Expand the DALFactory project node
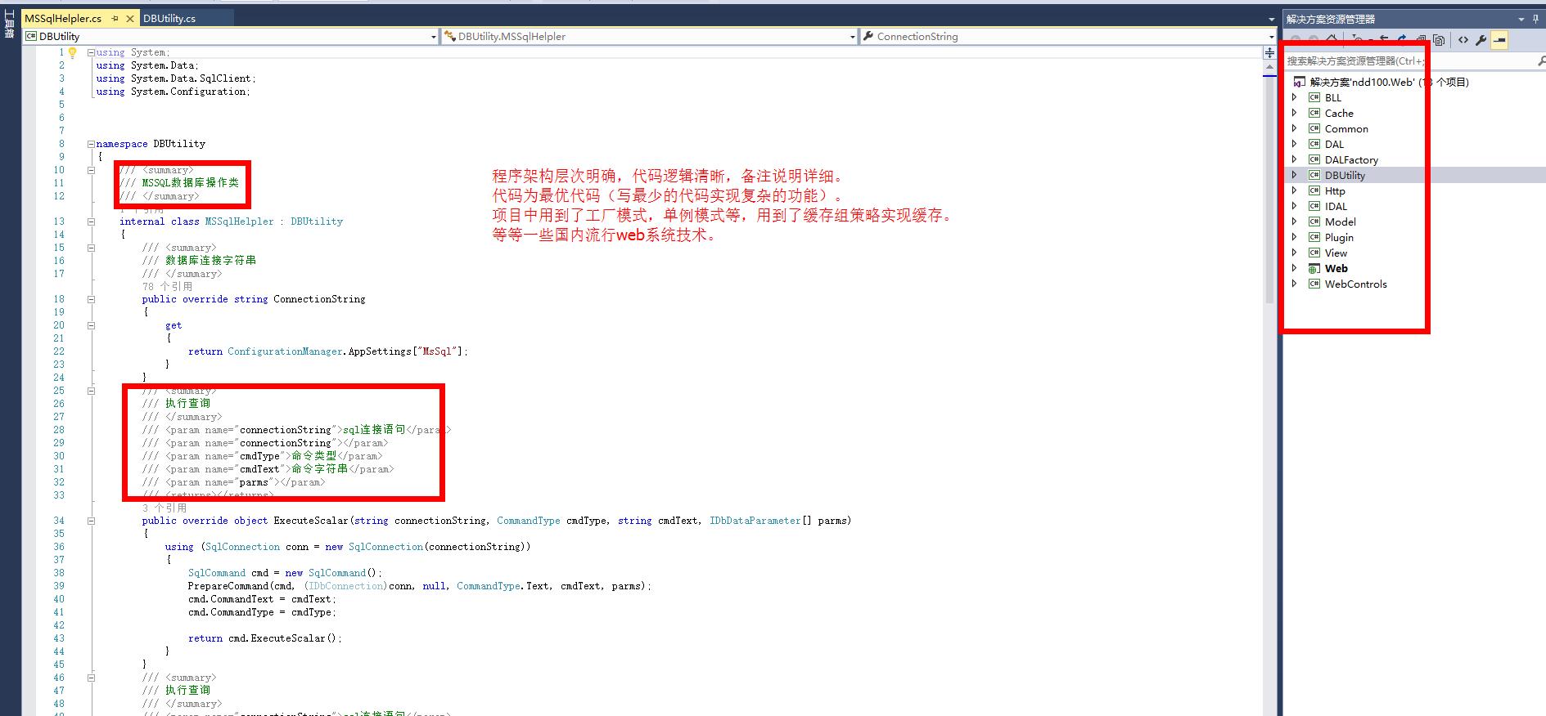Image resolution: width=1546 pixels, height=716 pixels. coord(1294,159)
